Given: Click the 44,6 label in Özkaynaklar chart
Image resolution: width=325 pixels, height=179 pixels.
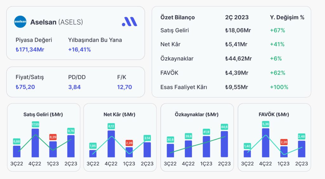Looking at the screenshot, I should pos(224,127).
